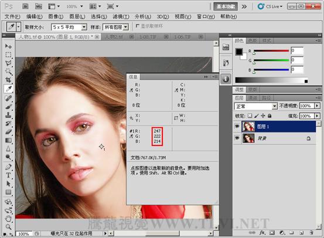Select the 图层 1 layer thumbnail
The width and height of the screenshot is (324, 238).
[248, 127]
